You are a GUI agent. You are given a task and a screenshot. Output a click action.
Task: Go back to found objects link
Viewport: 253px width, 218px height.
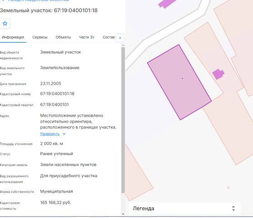pyautogui.click(x=39, y=0)
